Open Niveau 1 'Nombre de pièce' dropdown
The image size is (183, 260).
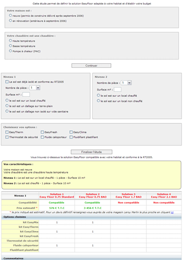coord(35,87)
